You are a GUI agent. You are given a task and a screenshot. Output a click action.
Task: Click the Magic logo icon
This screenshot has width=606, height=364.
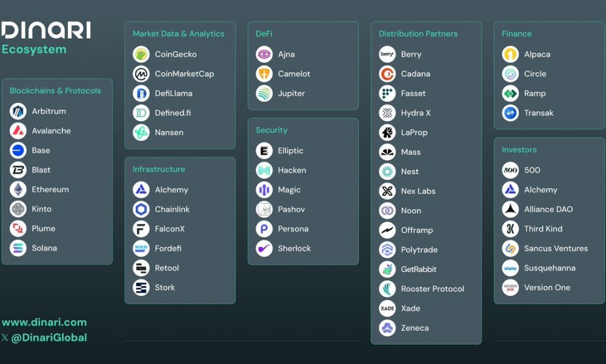click(264, 190)
